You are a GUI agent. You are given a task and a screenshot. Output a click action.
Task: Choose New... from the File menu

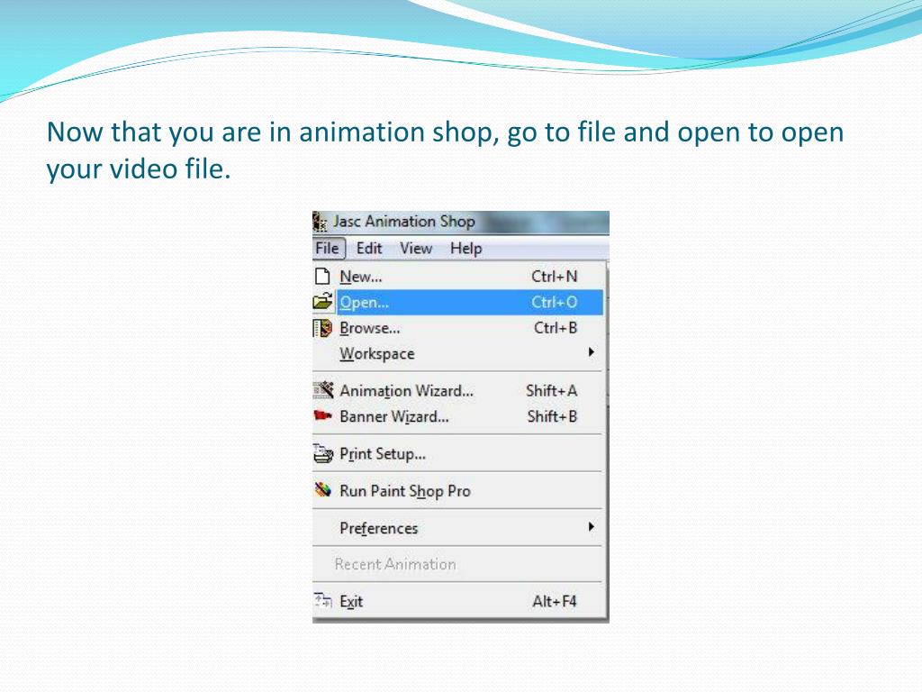coord(457,276)
